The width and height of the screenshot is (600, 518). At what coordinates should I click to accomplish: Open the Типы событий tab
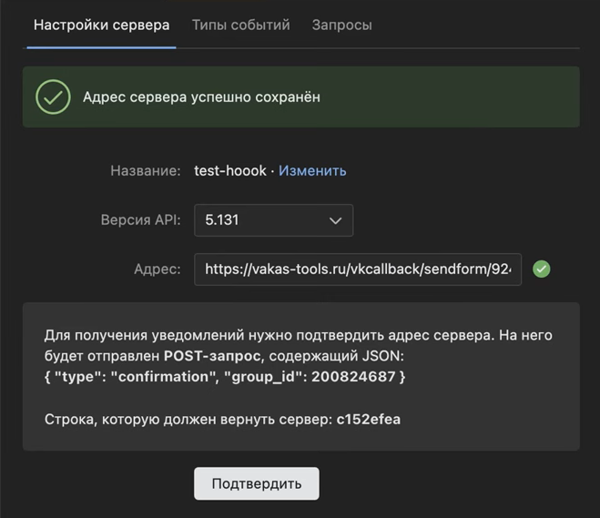pos(240,25)
